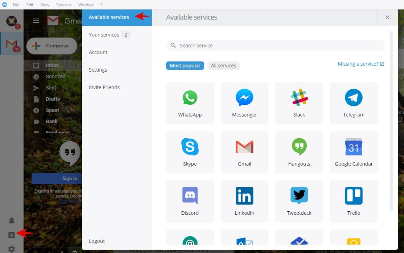Add the WhatsApp service
Viewport: 404px width, 253px height.
[x=190, y=103]
